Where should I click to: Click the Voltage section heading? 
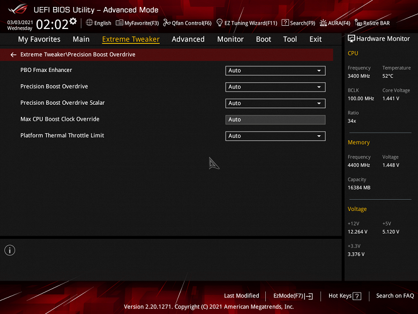click(x=357, y=209)
